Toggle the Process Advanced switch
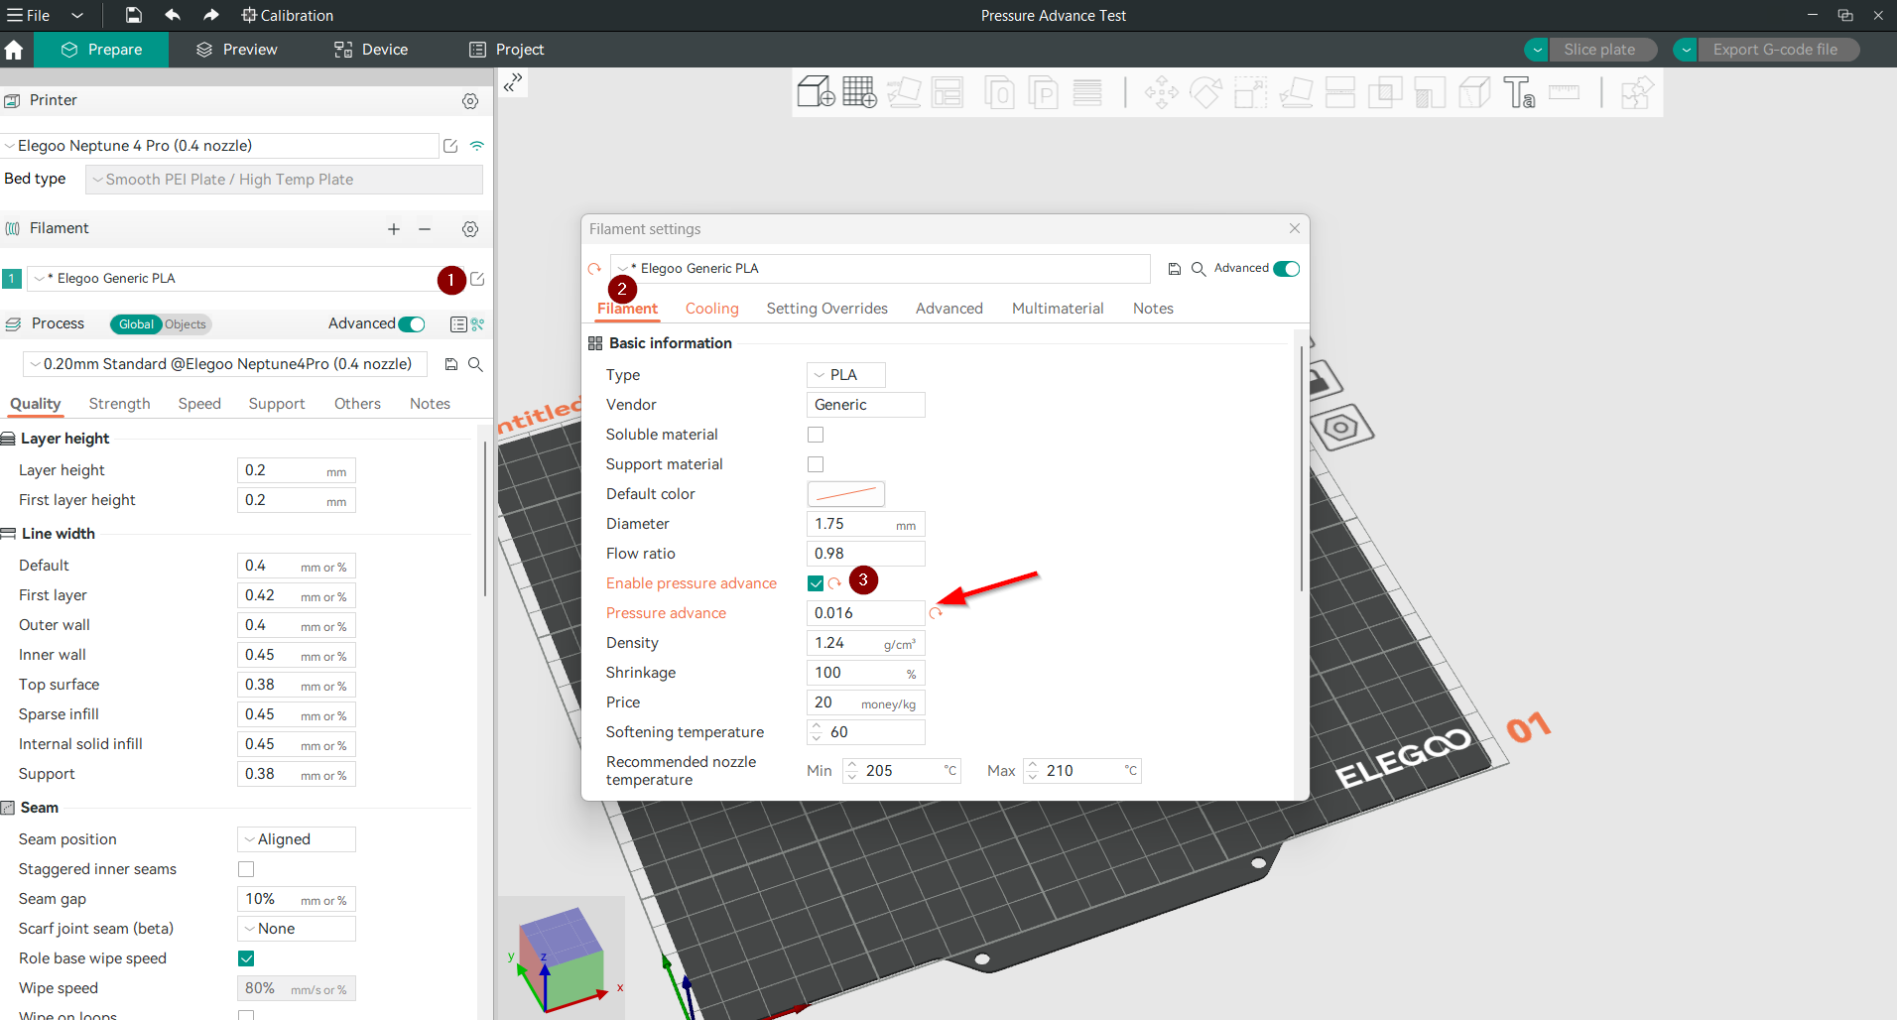1897x1020 pixels. coord(412,324)
